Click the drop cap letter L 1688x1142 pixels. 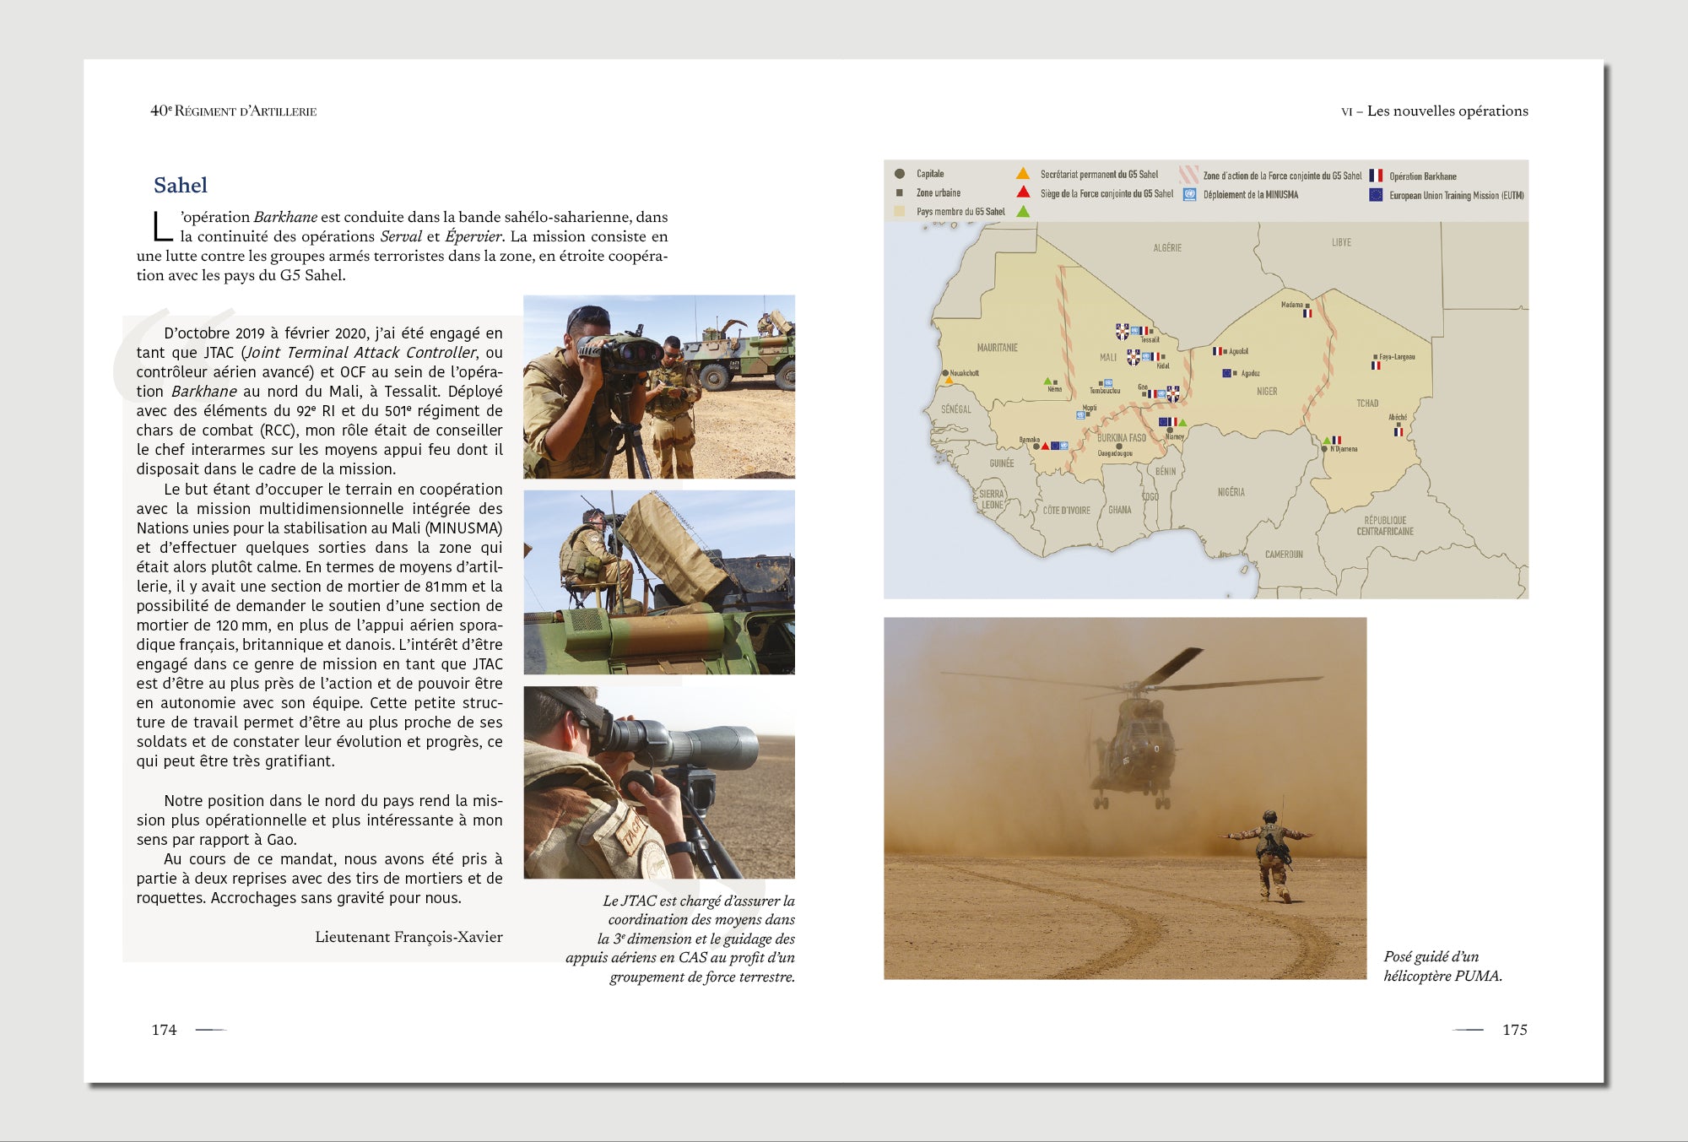162,226
